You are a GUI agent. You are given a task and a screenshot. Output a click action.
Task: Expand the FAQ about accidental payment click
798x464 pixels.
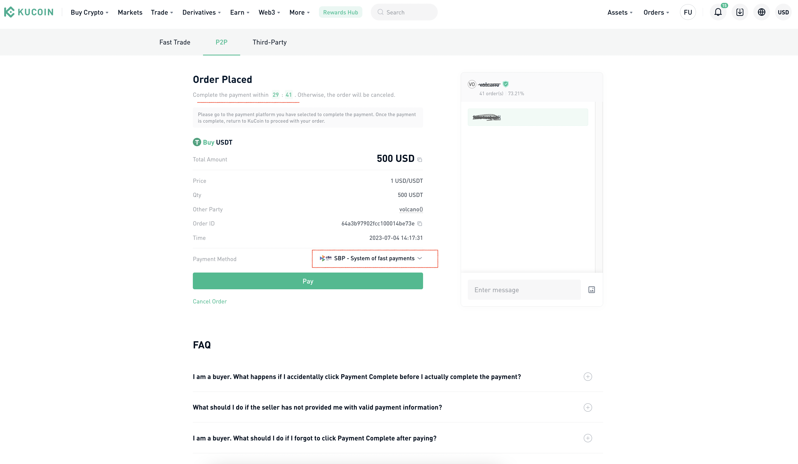(x=588, y=376)
